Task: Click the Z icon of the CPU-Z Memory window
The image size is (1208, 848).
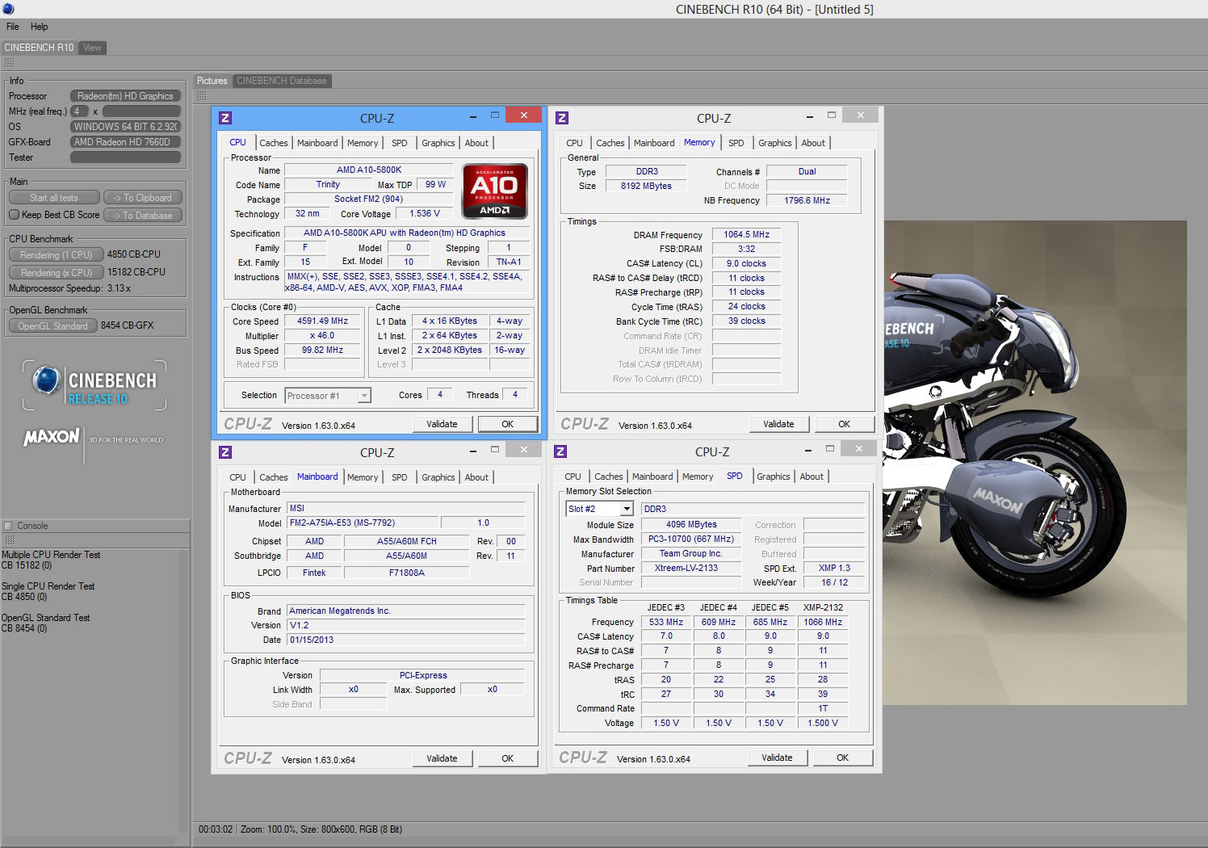Action: [x=562, y=118]
